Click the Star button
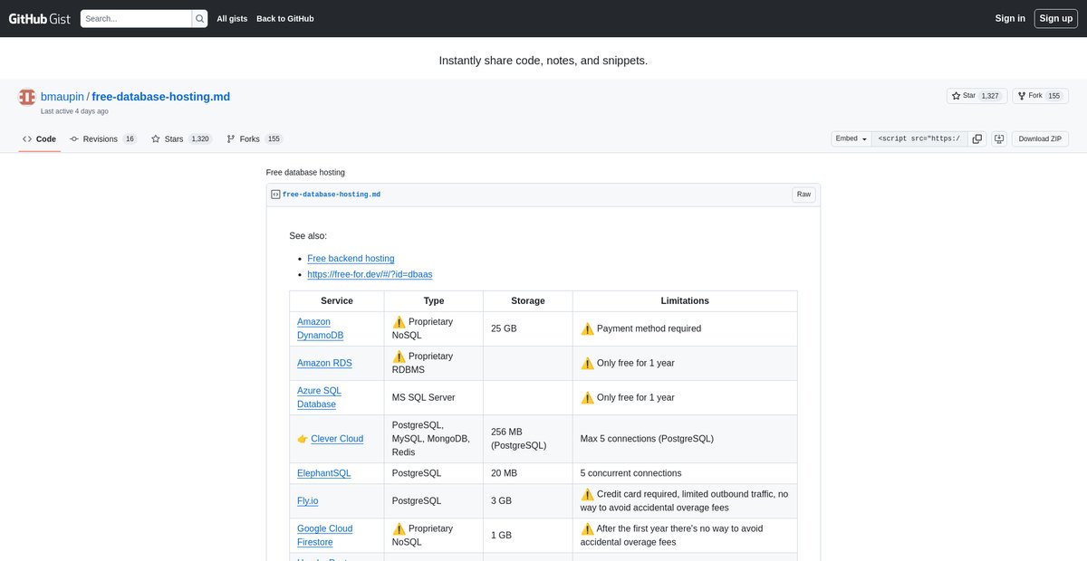Image resolution: width=1087 pixels, height=561 pixels. click(976, 96)
